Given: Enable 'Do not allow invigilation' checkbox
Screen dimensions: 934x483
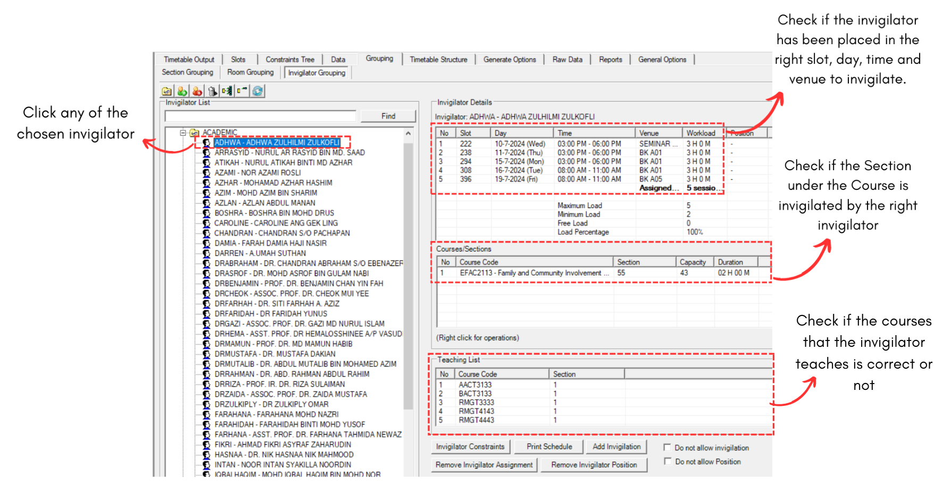Looking at the screenshot, I should point(668,447).
